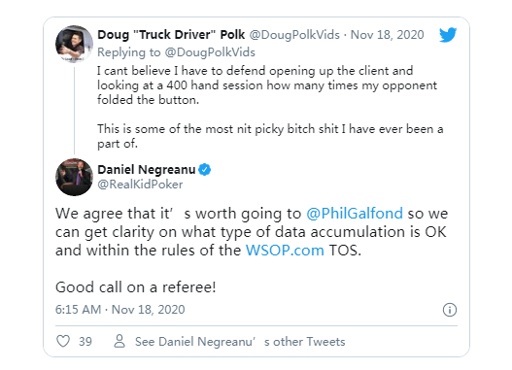Open Doug "Truck Driver" Polk's display name
The height and width of the screenshot is (370, 512).
coord(171,34)
